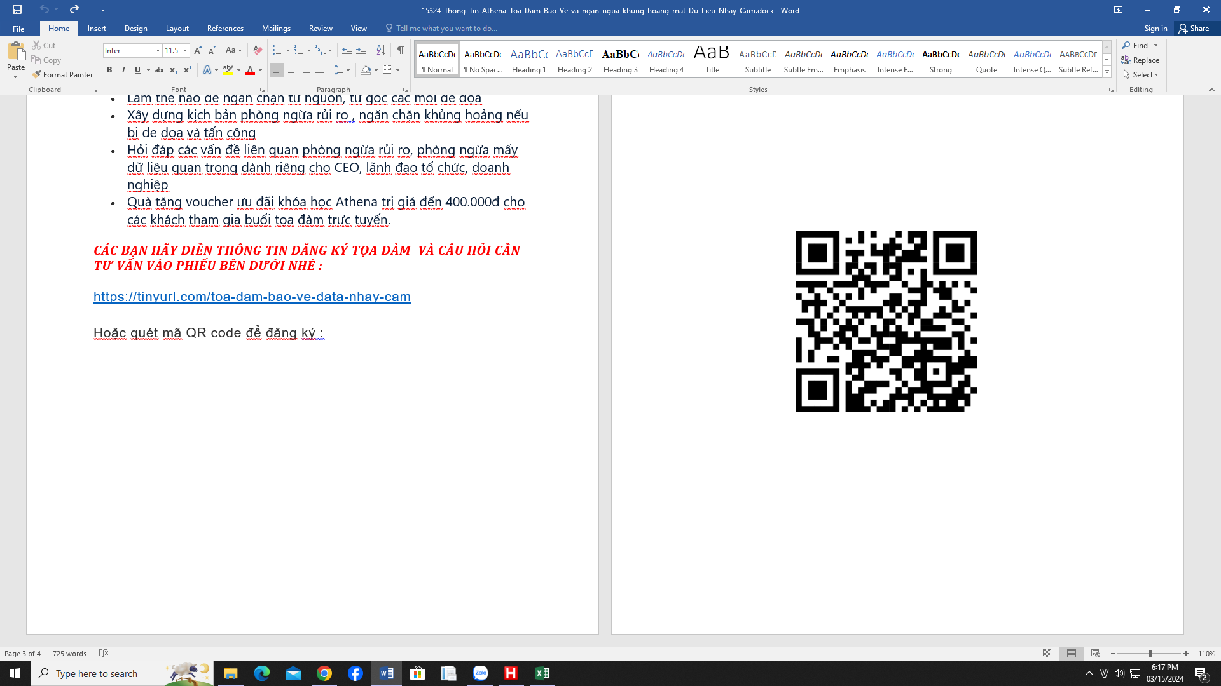Open line spacing options dropdown

(x=342, y=70)
